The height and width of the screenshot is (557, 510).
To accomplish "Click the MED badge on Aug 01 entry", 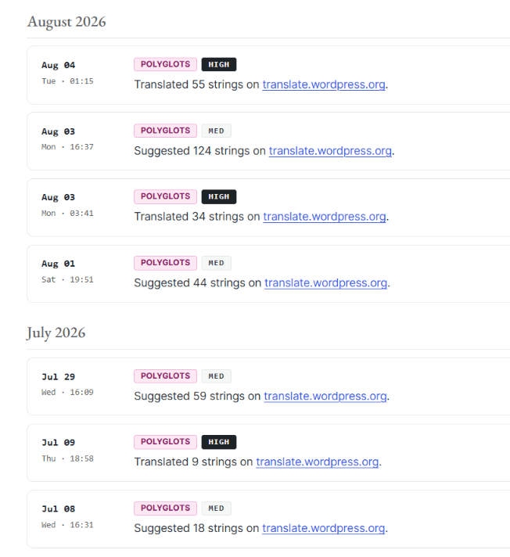I will 217,263.
